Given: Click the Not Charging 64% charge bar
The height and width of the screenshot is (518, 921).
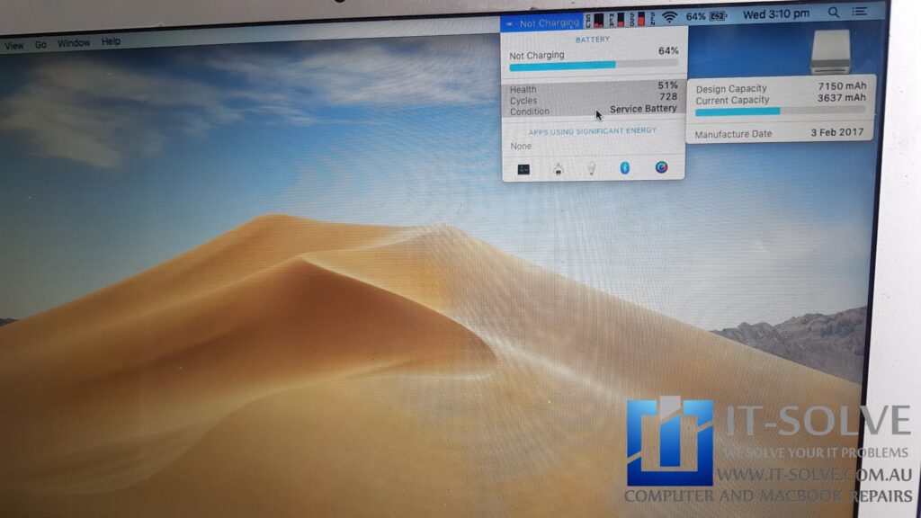Looking at the screenshot, I should click(594, 65).
